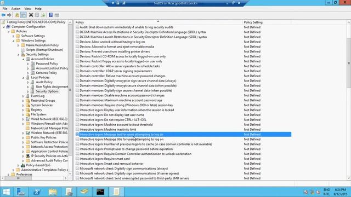Sort by the Policy column header
351x197 pixels.
[x=158, y=22]
